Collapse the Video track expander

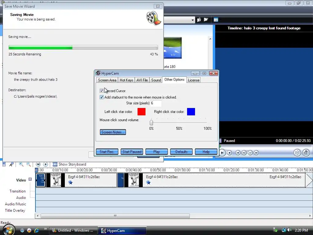(x=30, y=179)
